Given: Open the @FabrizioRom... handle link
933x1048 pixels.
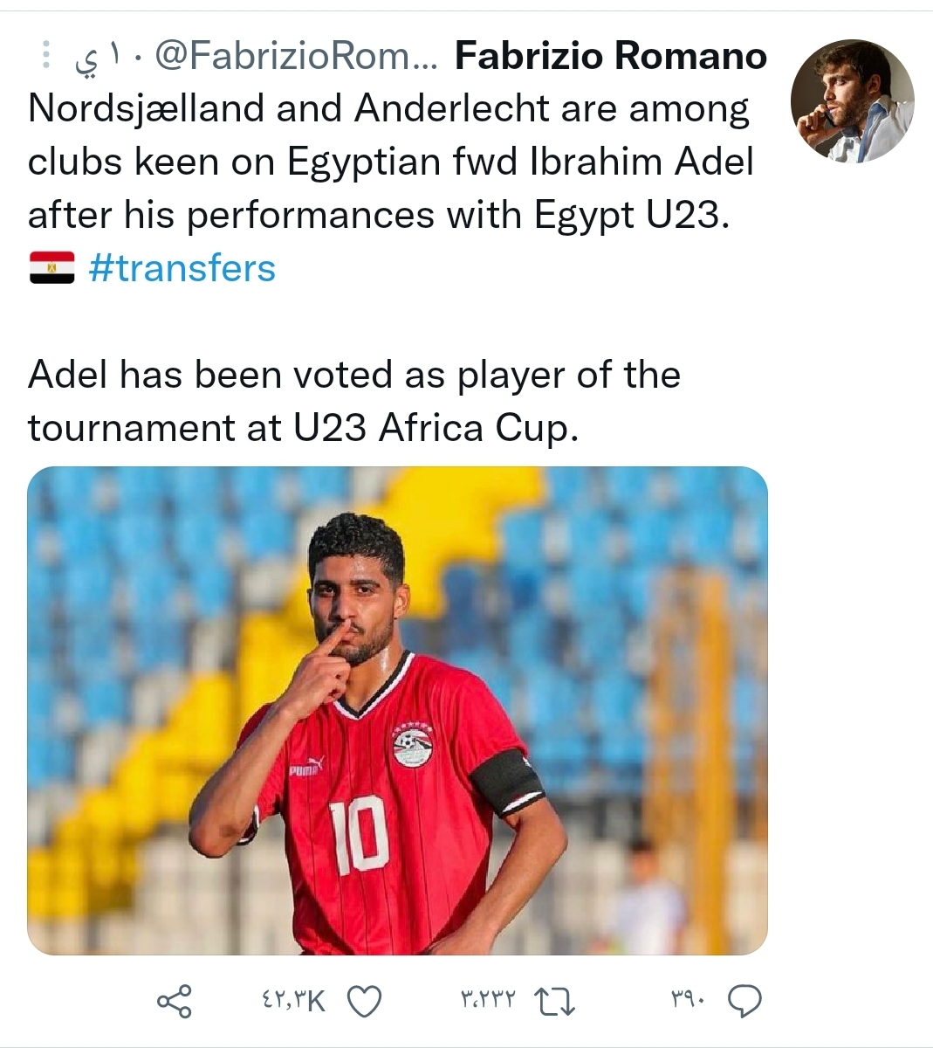Looking at the screenshot, I should (x=298, y=57).
